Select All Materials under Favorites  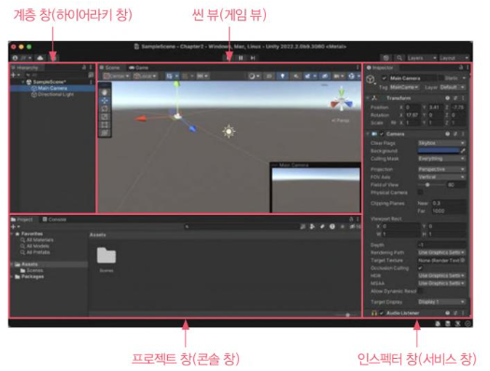37,240
